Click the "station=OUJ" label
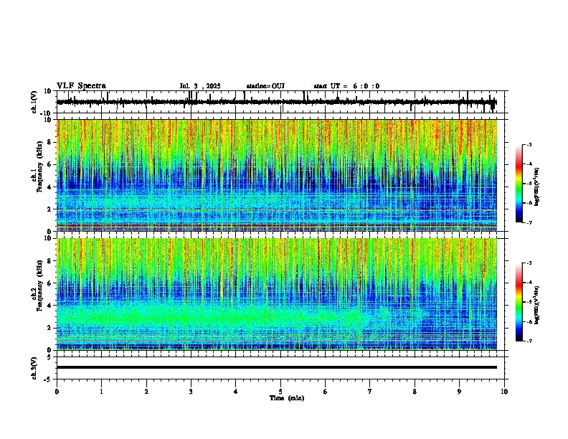The height and width of the screenshot is (439, 568). pos(265,86)
